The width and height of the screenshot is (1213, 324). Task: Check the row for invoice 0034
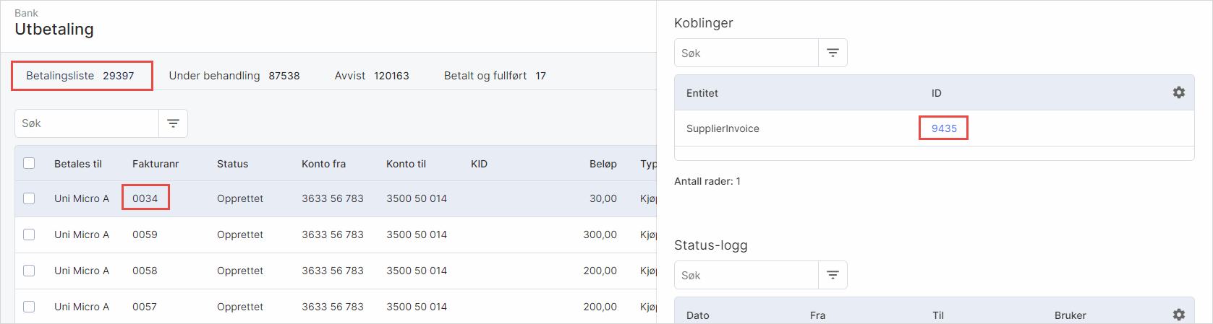pos(29,198)
